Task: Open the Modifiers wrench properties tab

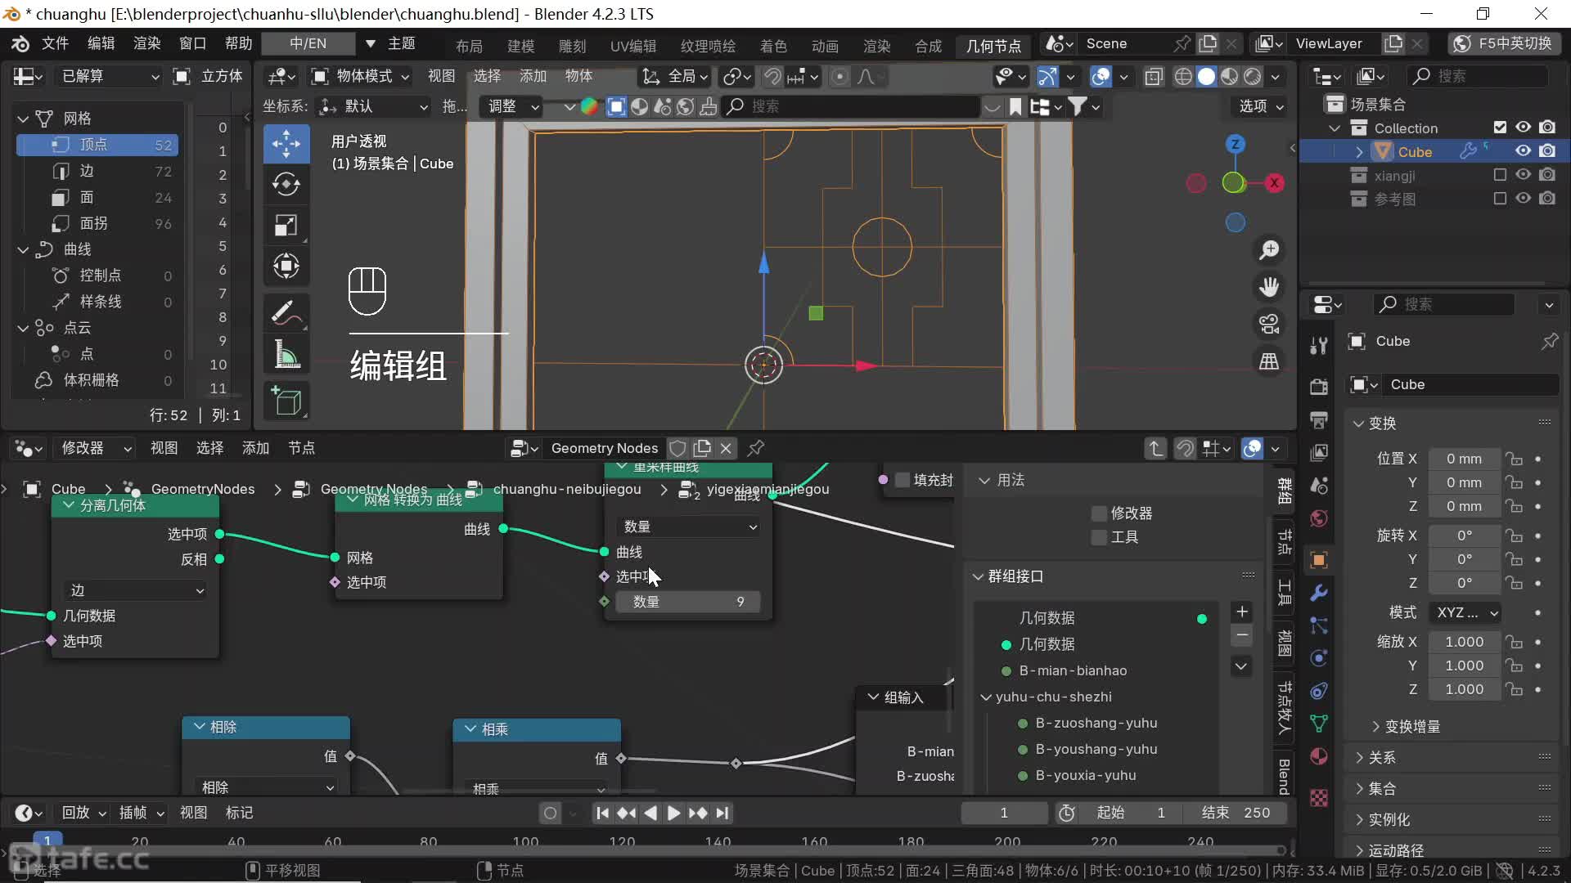Action: [1318, 593]
